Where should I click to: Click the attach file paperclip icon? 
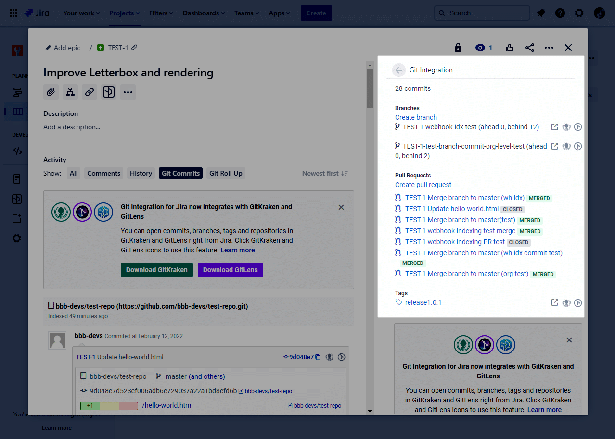51,92
